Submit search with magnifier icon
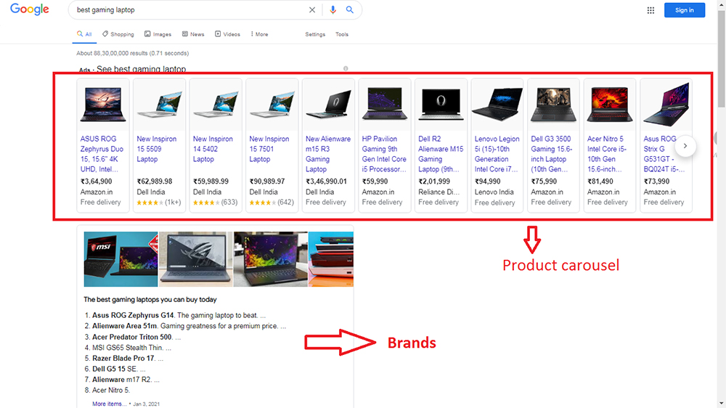The height and width of the screenshot is (408, 726). tap(350, 9)
